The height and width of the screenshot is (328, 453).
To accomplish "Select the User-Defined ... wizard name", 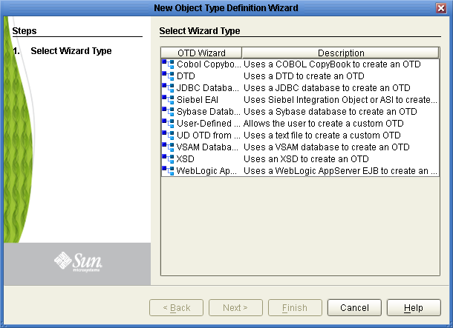I will 208,123.
